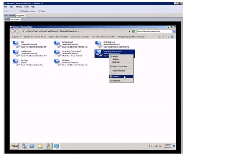Viewport: 235px width, 156px height.
Task: Go back in Network Connections window
Action: coord(13,32)
